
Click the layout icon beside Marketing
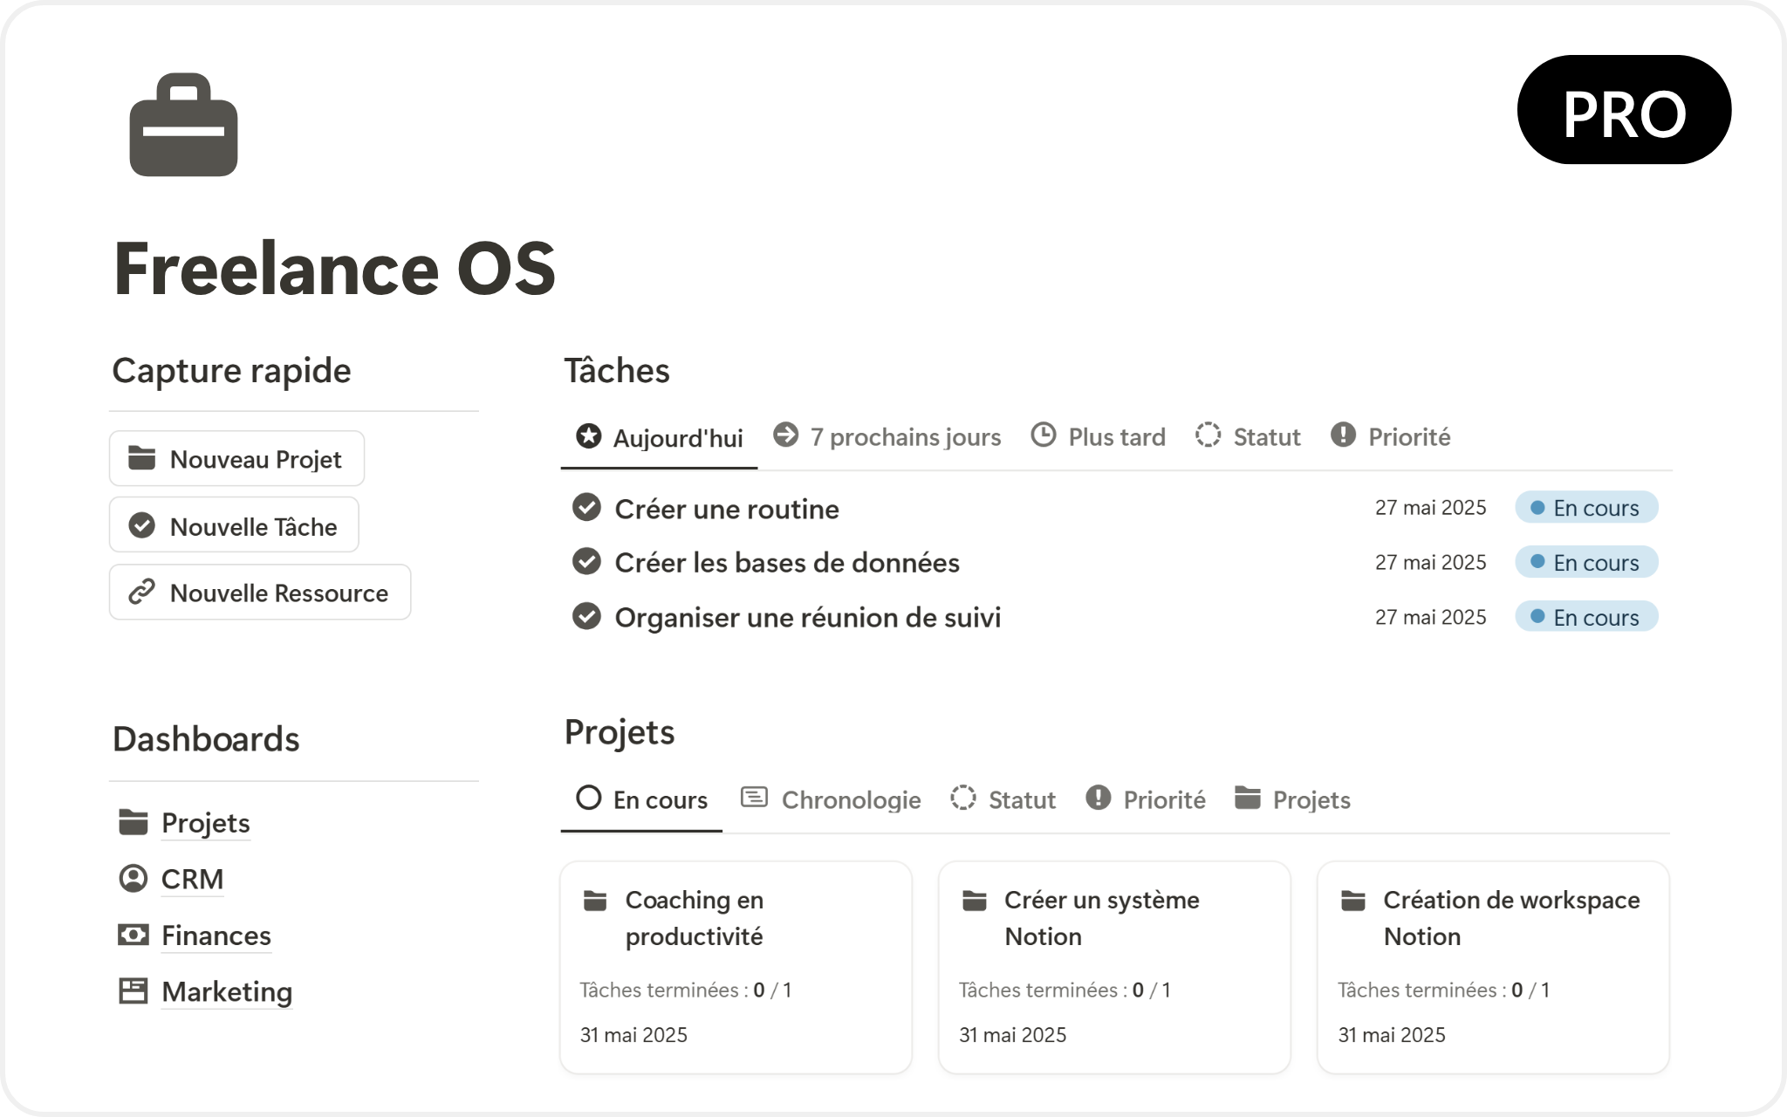coord(133,990)
